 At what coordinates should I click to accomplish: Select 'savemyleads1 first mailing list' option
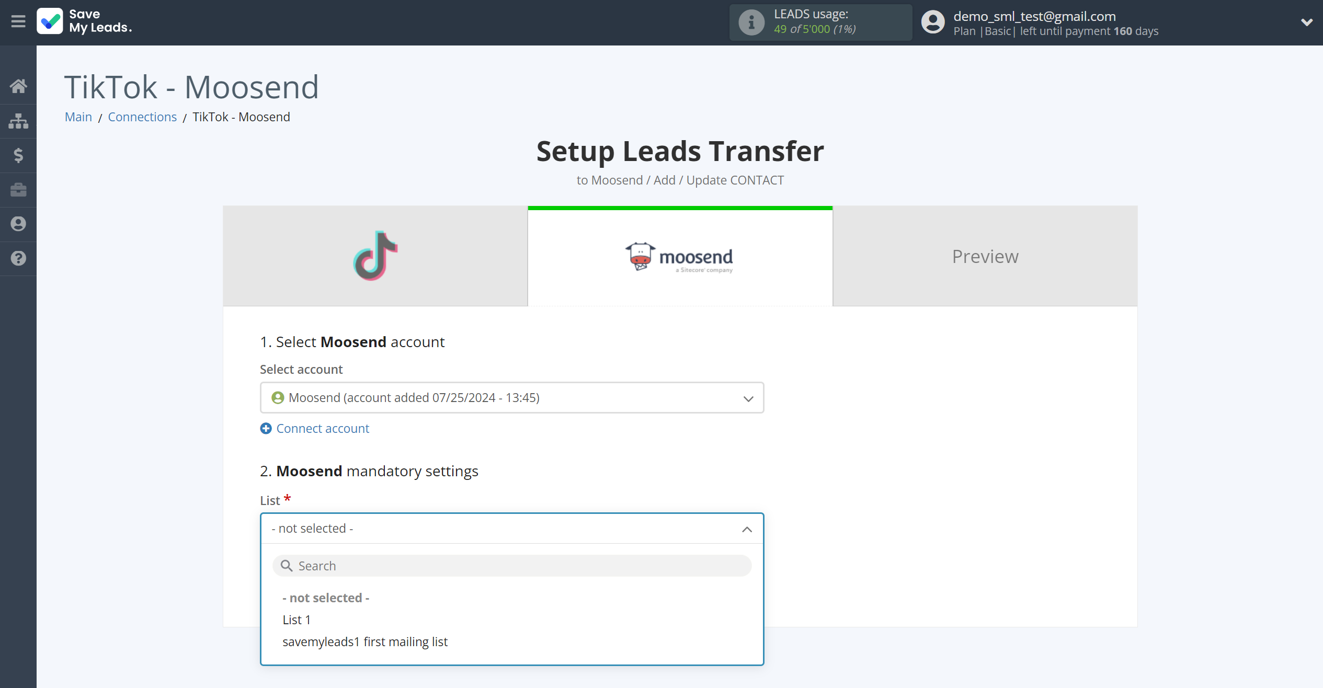pos(364,641)
